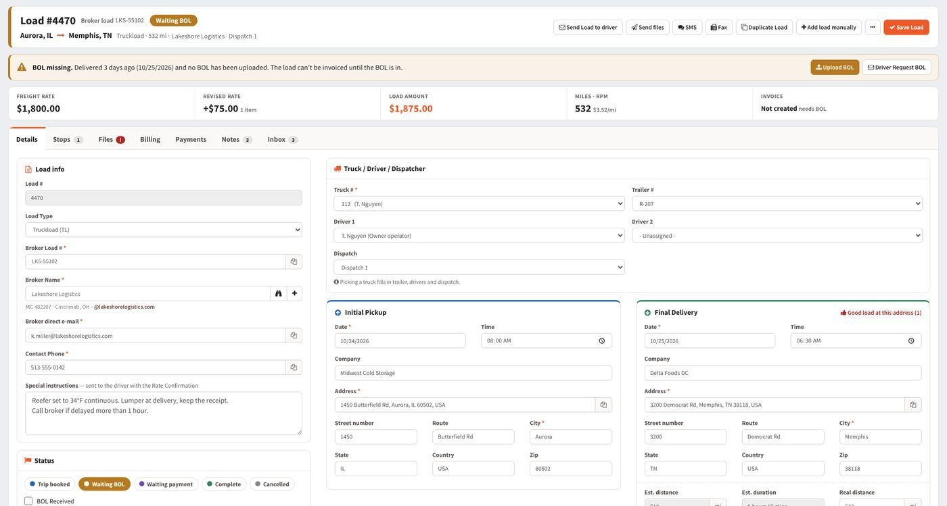This screenshot has width=947, height=506.
Task: Click the Final Delivery arrow icon
Action: (648, 313)
